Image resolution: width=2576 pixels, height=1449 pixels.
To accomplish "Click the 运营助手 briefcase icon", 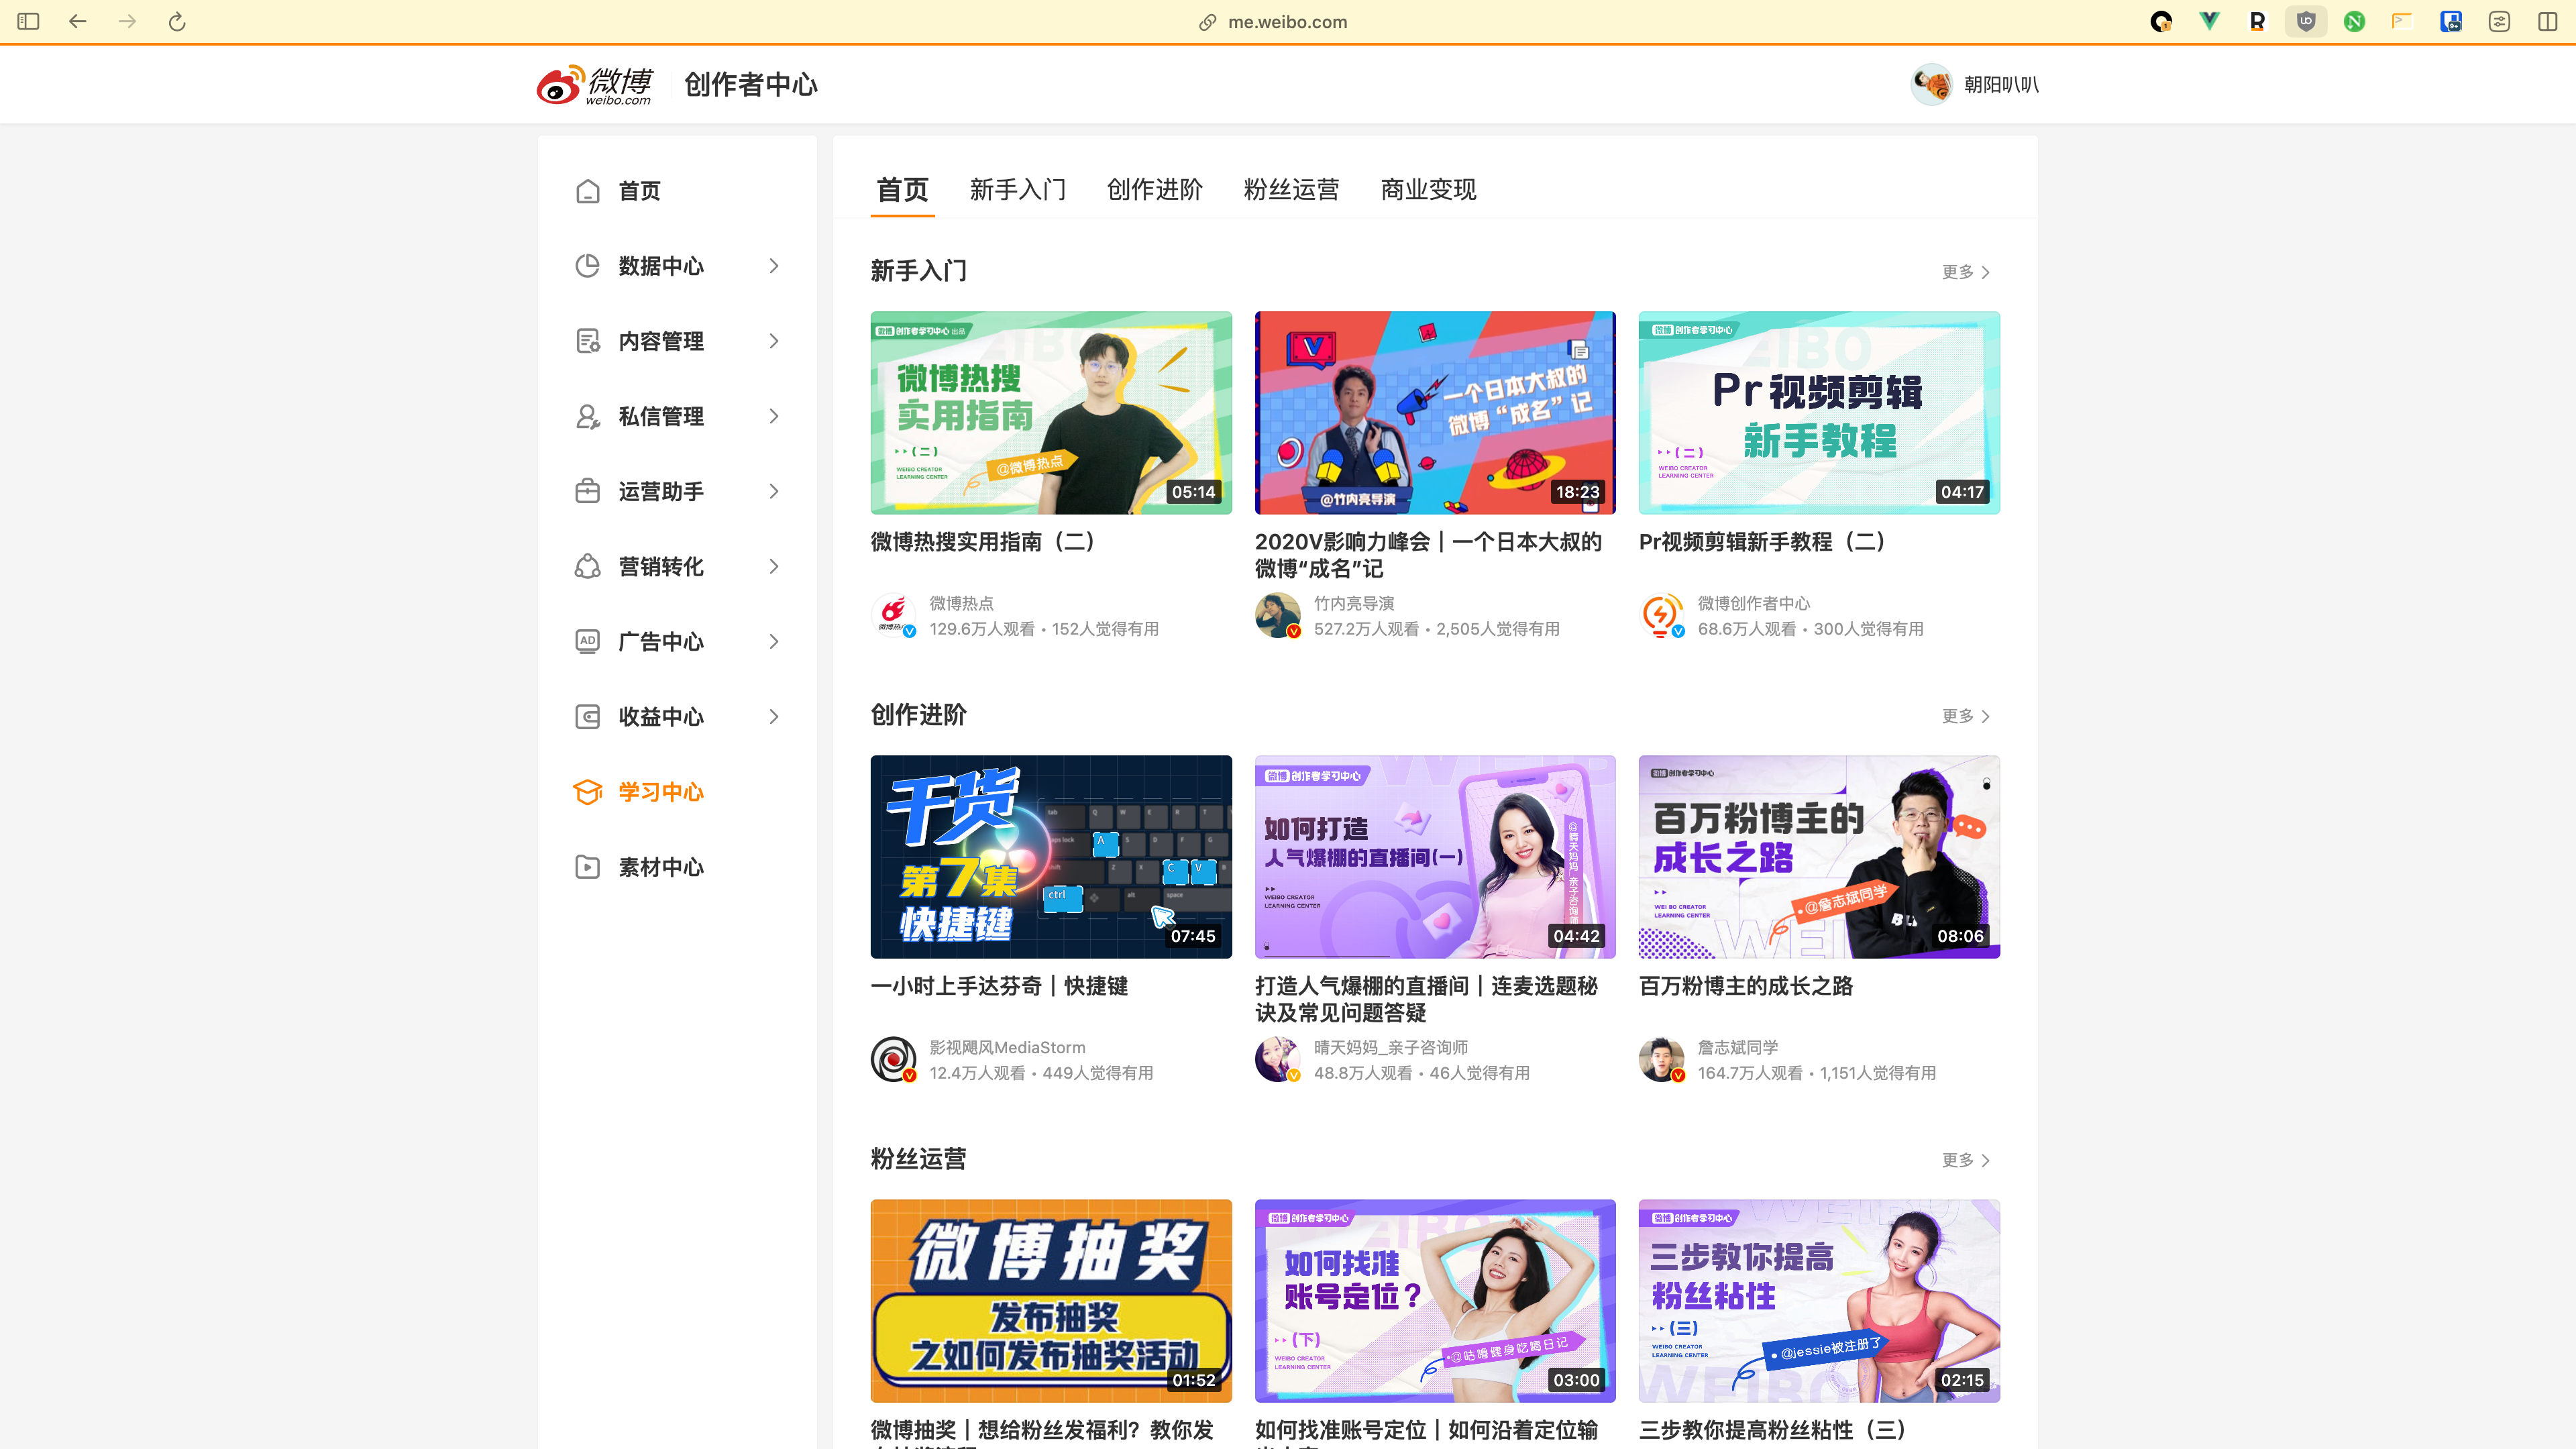I will (x=588, y=491).
